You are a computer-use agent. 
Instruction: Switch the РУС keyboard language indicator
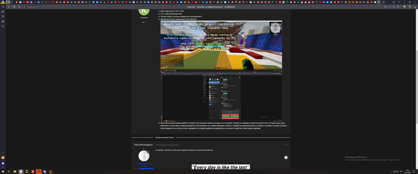[401, 172]
